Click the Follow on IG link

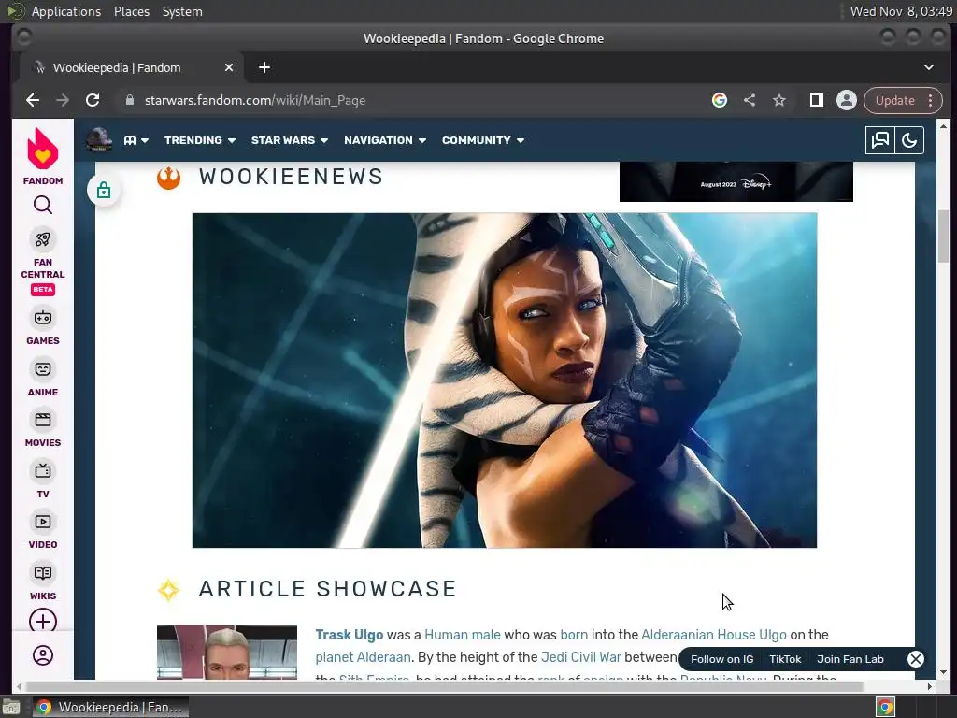point(722,659)
